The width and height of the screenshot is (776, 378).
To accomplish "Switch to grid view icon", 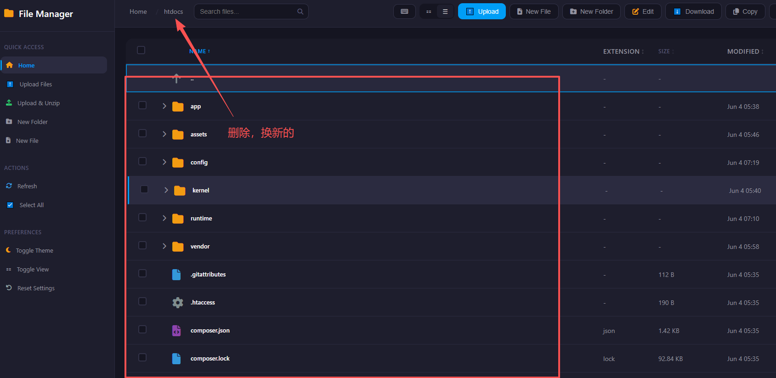I will coord(429,11).
